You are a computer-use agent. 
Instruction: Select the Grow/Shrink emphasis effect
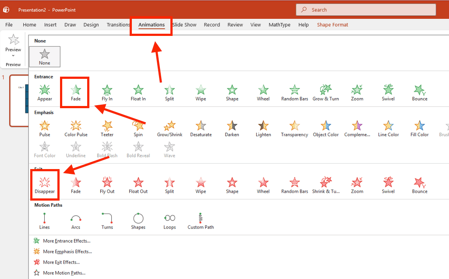170,129
